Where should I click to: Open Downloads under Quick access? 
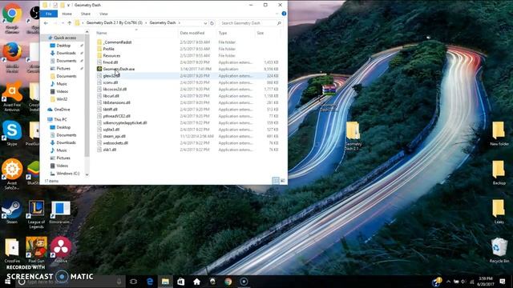(66, 53)
